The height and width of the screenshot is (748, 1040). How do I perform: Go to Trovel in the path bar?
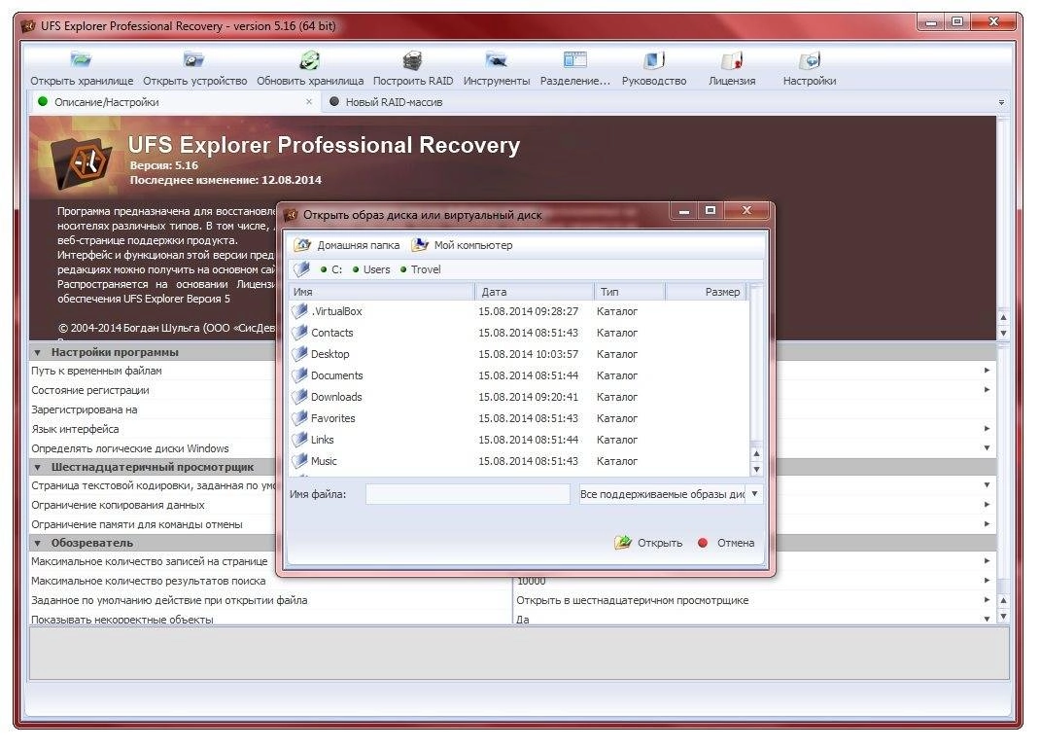coord(425,269)
